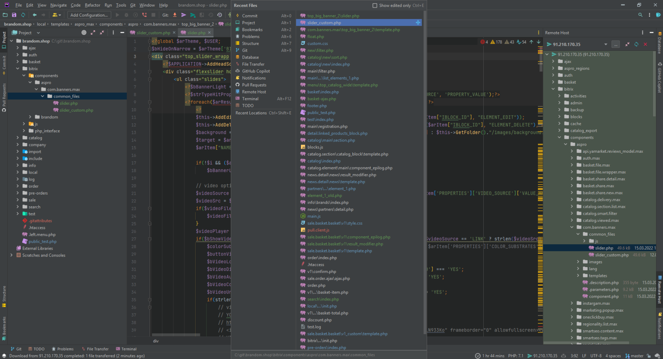
Task: Open the Refactor menu
Action: coord(93,5)
